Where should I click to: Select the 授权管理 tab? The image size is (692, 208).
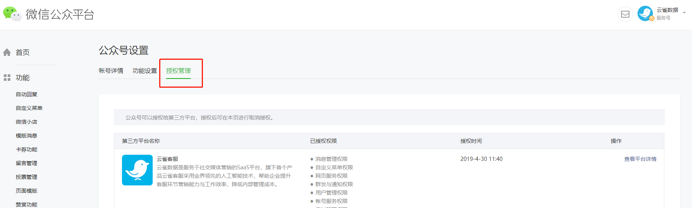pos(178,71)
